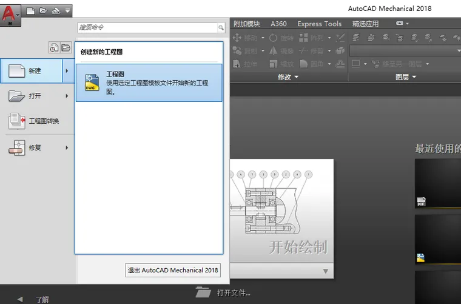Click the erase icon beside 阵列
The height and width of the screenshot is (304, 461).
pyautogui.click(x=340, y=38)
